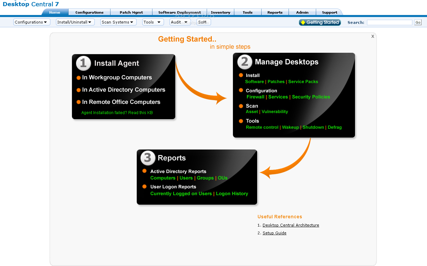Viewport: 427px width, 266px height.
Task: Choose In Remote Office Computers
Action: (121, 102)
